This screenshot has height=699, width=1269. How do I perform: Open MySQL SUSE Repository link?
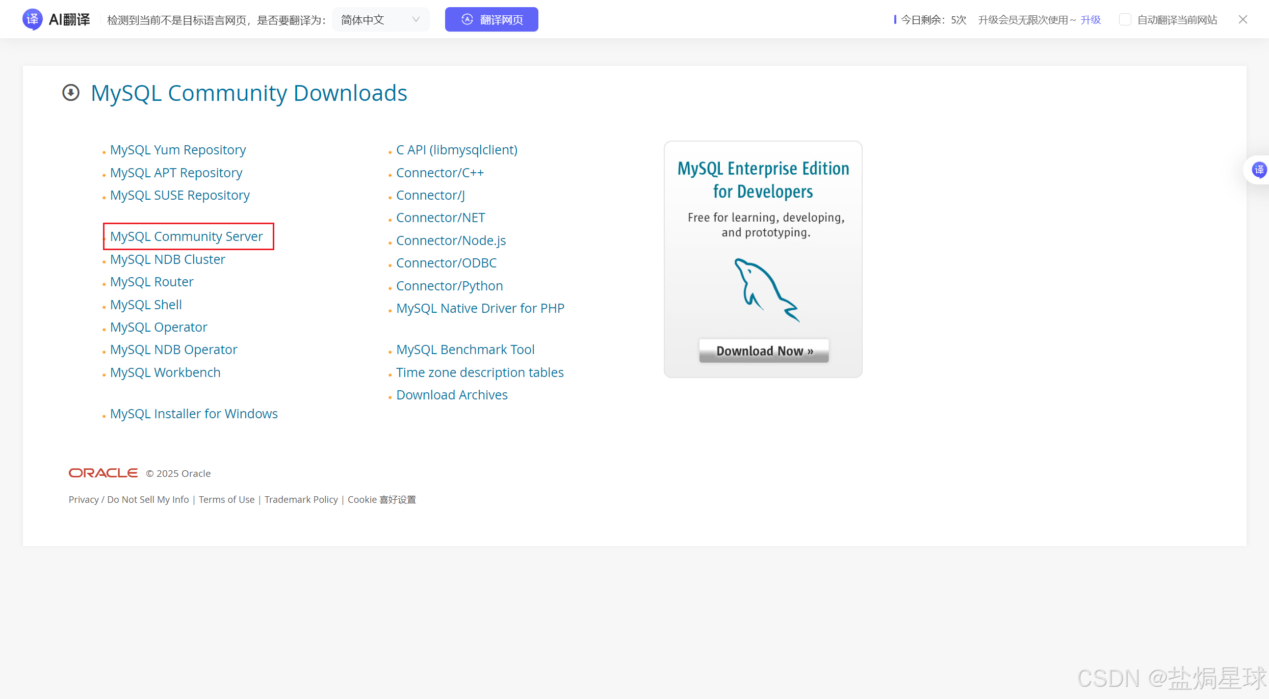(180, 195)
